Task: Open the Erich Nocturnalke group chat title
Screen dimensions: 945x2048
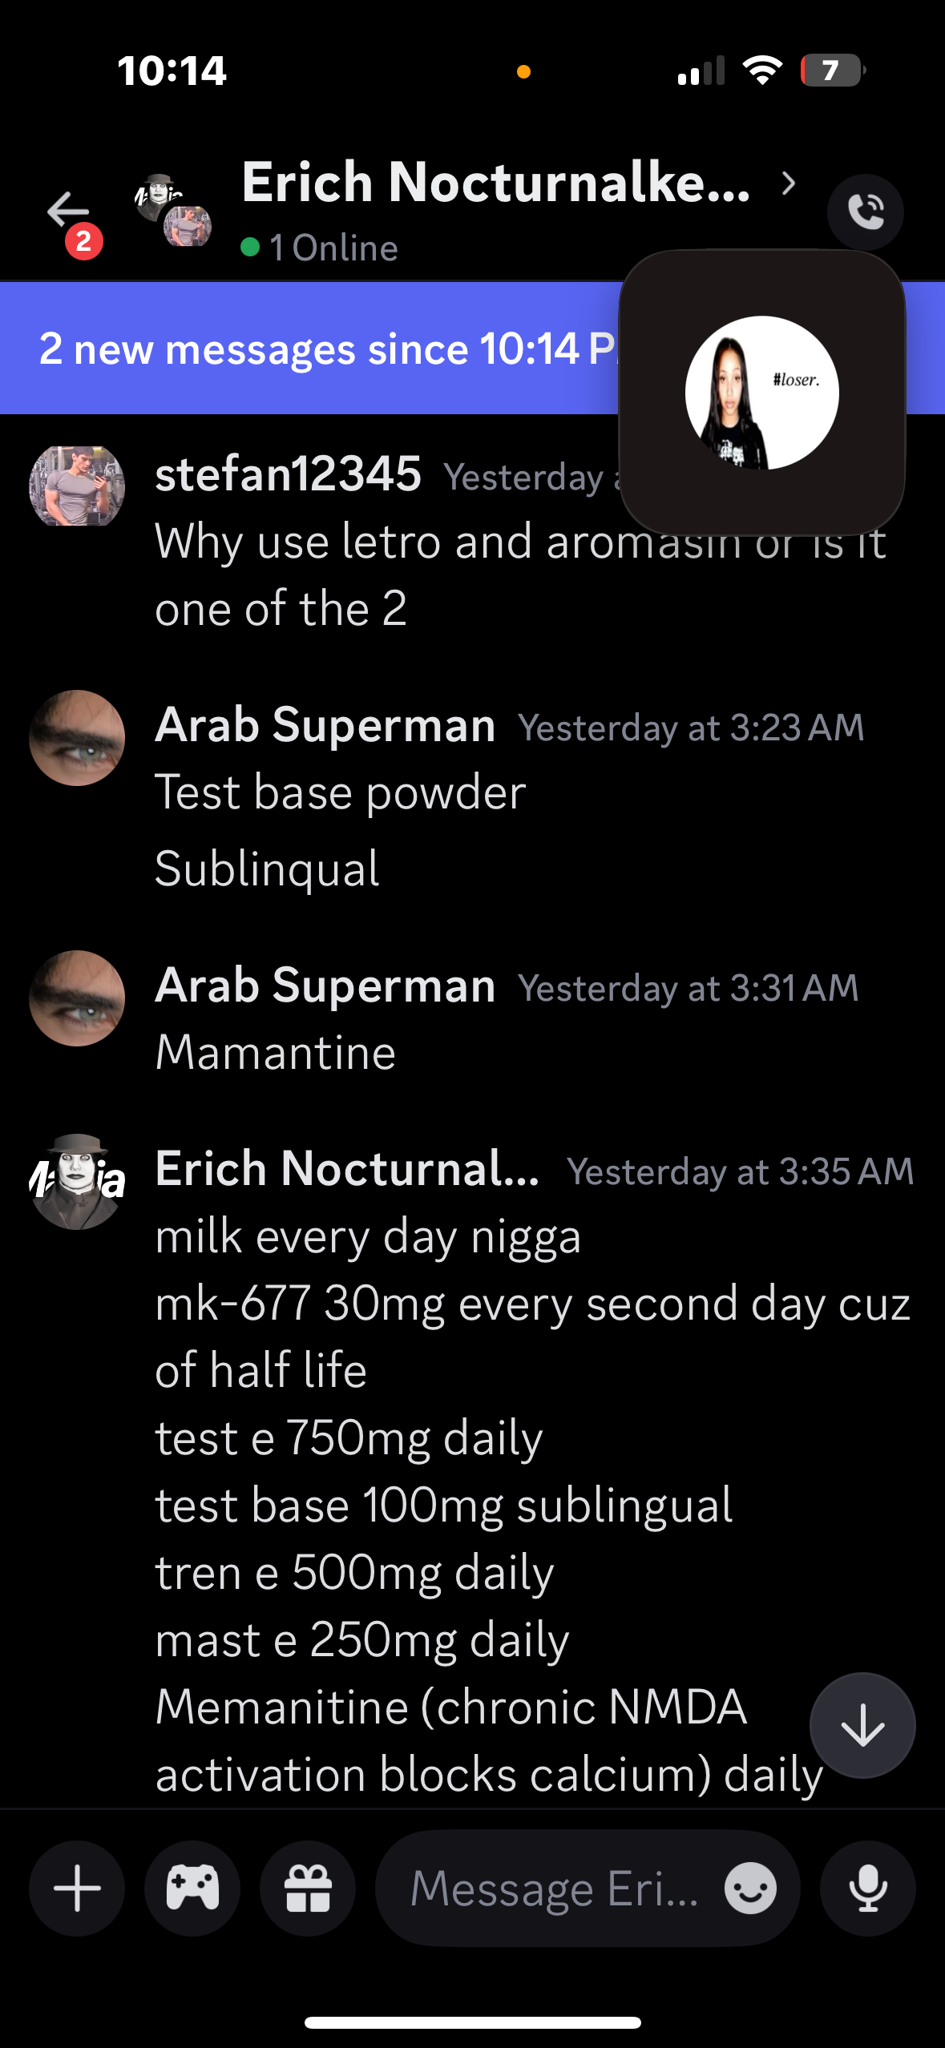Action: point(495,183)
